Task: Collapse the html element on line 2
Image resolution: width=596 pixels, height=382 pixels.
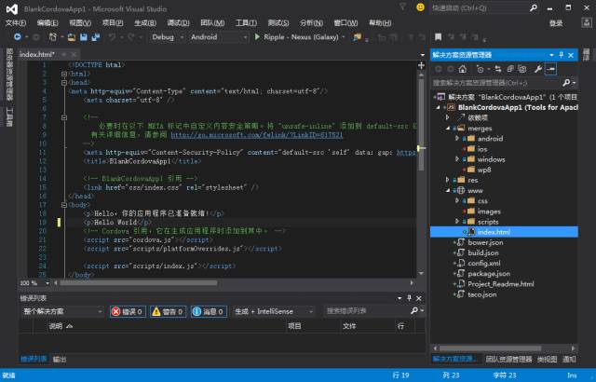Action: 64,74
